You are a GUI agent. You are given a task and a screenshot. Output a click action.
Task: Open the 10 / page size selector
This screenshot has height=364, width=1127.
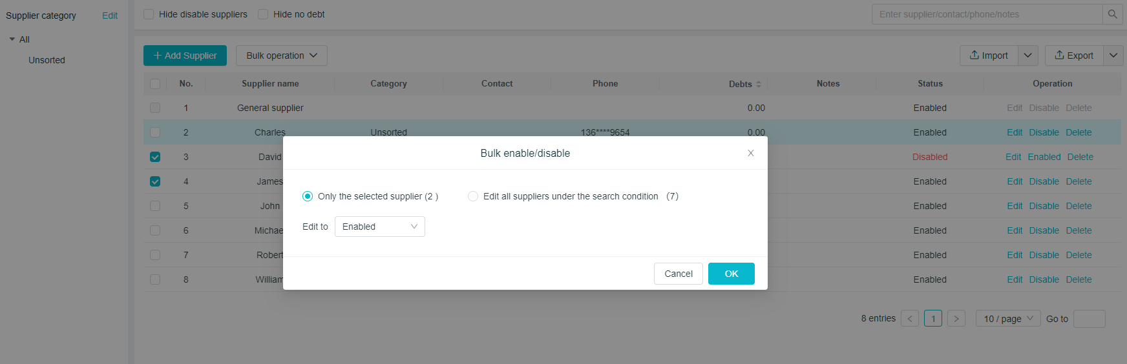point(1007,319)
